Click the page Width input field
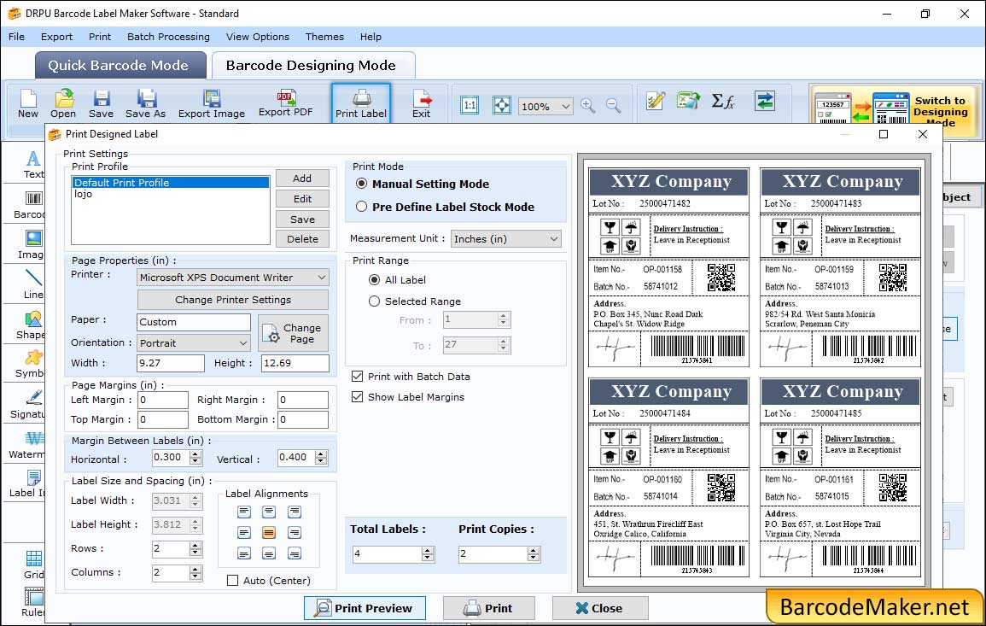This screenshot has width=986, height=626. [171, 363]
